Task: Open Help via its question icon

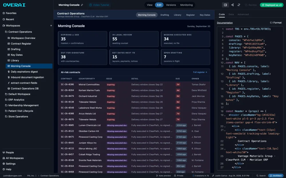Action: (x=4, y=169)
